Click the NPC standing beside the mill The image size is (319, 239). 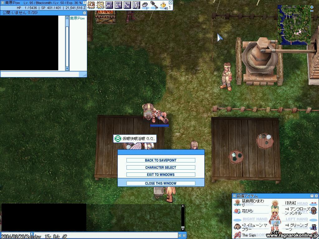coord(227,77)
